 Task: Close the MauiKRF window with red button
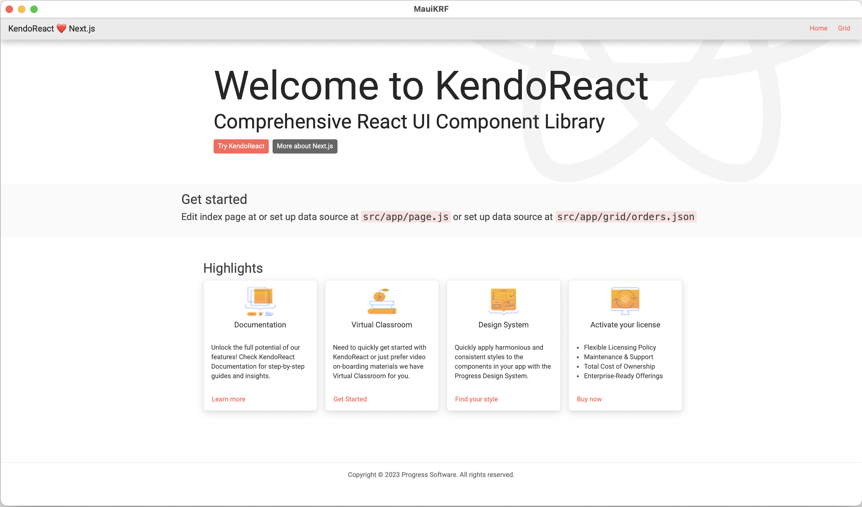tap(9, 9)
